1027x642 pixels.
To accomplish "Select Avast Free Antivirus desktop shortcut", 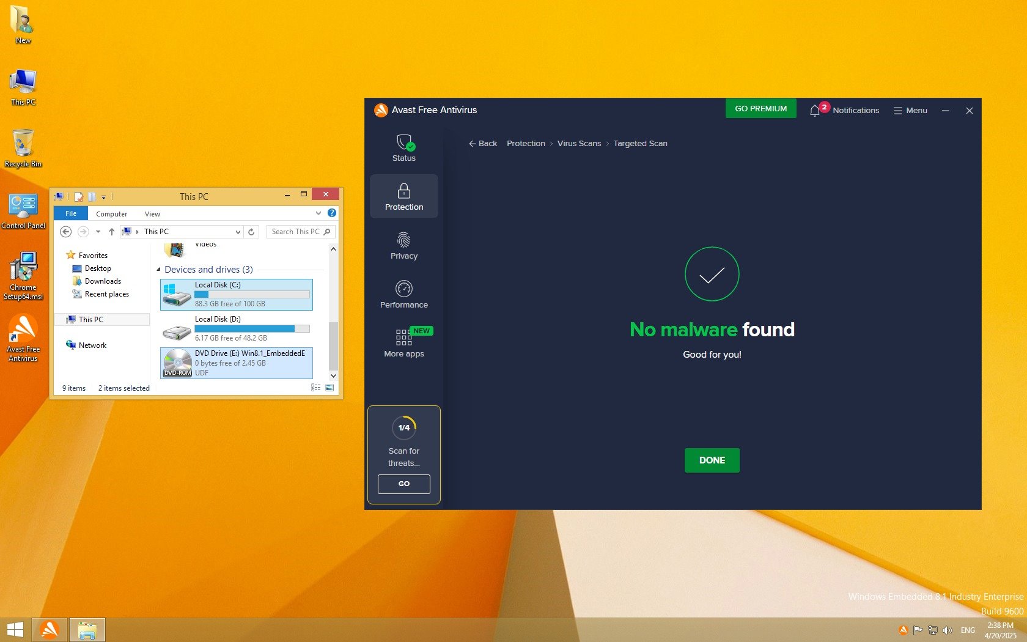I will click(23, 338).
